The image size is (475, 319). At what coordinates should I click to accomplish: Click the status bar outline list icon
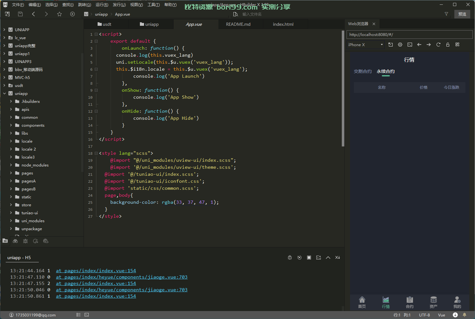pos(79,315)
